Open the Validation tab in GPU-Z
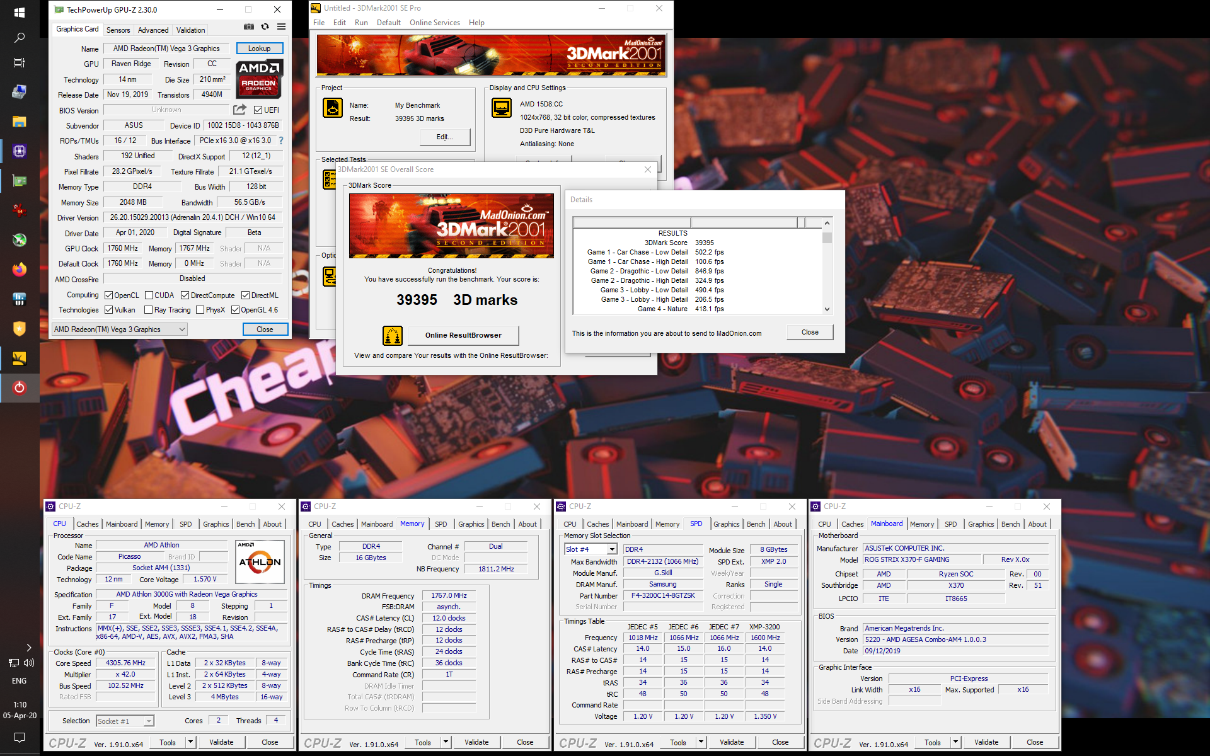1210x756 pixels. [190, 30]
